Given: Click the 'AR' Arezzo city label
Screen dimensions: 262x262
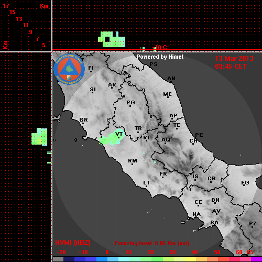Looking at the screenshot, I should (x=112, y=85).
